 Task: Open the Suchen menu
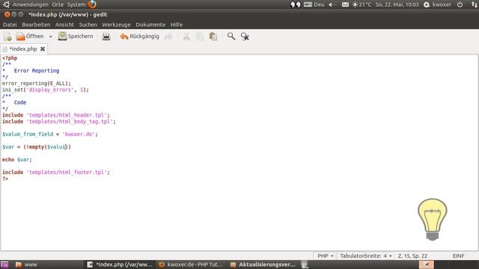point(88,25)
